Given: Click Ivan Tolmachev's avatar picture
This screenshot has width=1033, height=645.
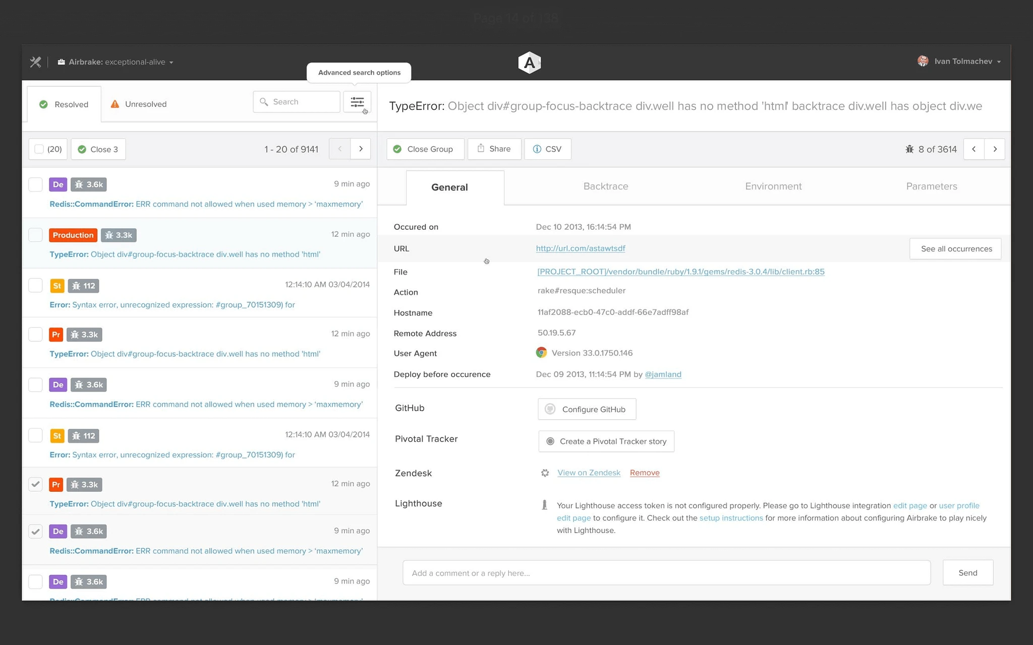Looking at the screenshot, I should (923, 61).
